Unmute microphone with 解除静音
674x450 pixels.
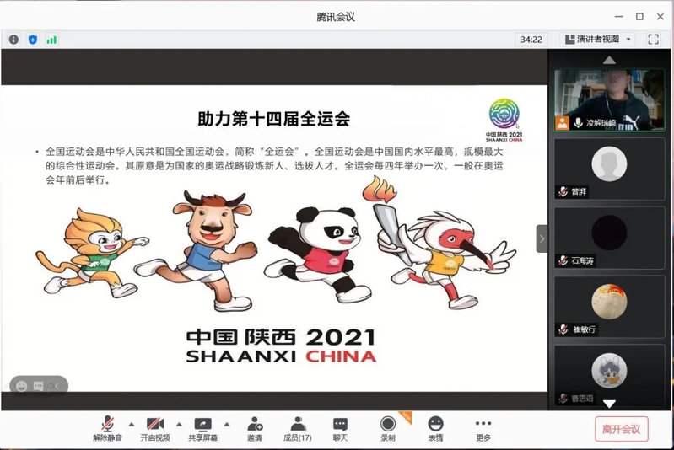coord(107,429)
